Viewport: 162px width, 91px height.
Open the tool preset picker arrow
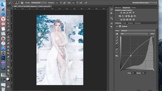(12, 3)
